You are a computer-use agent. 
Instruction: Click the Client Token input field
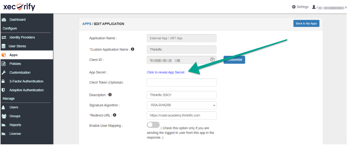pos(181,82)
